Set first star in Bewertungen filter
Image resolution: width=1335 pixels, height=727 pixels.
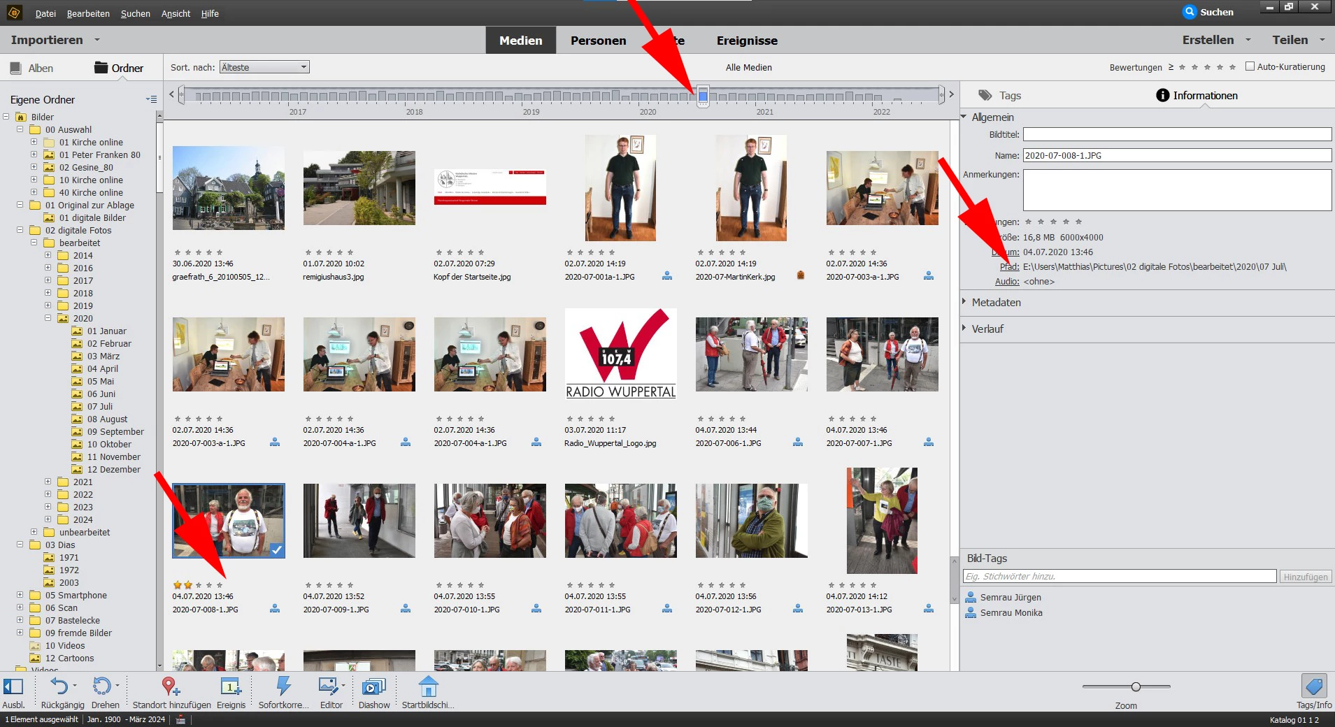click(x=1182, y=67)
